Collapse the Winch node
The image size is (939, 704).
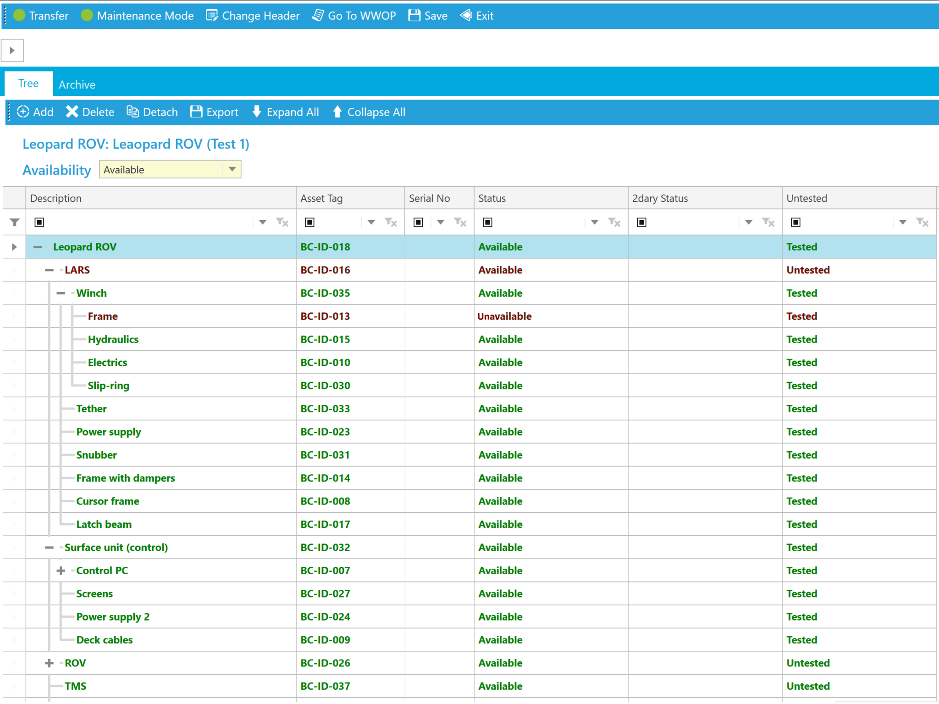pyautogui.click(x=61, y=294)
